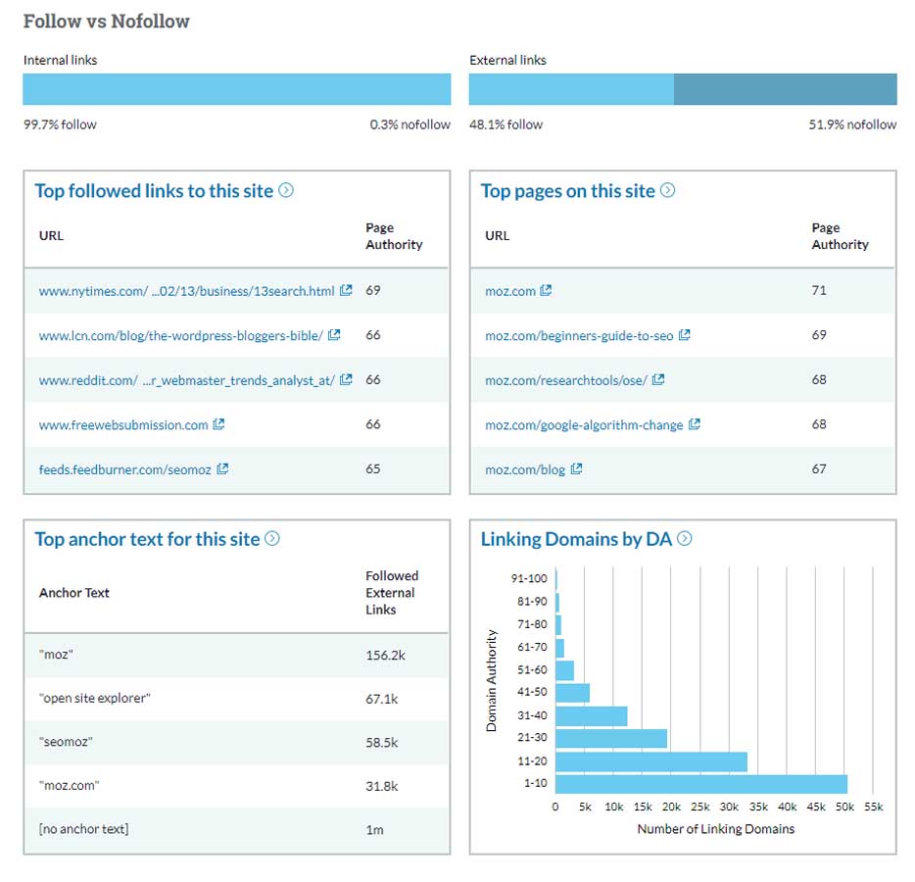Select the 51-60 domain authority chart bar

click(x=565, y=670)
